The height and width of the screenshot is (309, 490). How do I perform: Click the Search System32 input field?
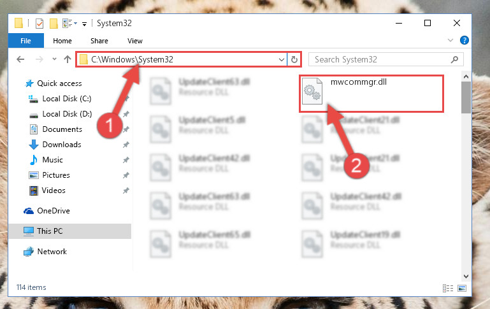click(381, 59)
